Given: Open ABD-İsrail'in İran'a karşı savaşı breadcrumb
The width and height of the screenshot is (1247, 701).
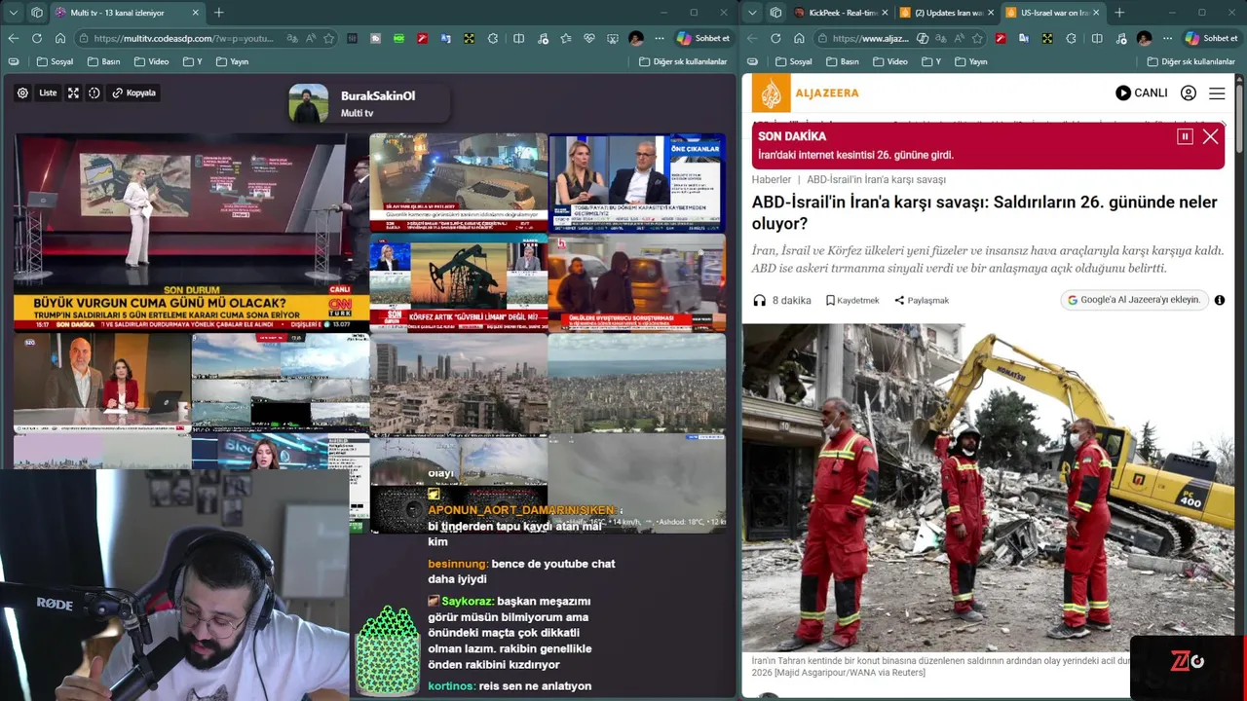Looking at the screenshot, I should (876, 179).
